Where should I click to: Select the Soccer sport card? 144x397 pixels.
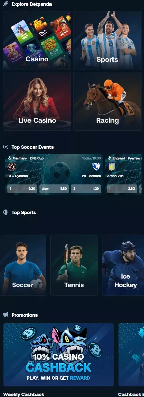[x=23, y=265]
